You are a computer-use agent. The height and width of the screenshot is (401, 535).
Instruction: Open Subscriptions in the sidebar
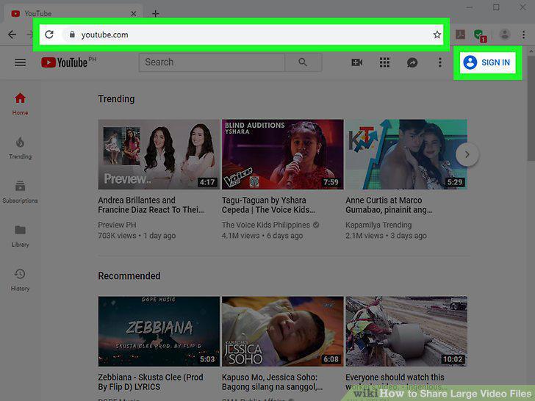tap(20, 192)
